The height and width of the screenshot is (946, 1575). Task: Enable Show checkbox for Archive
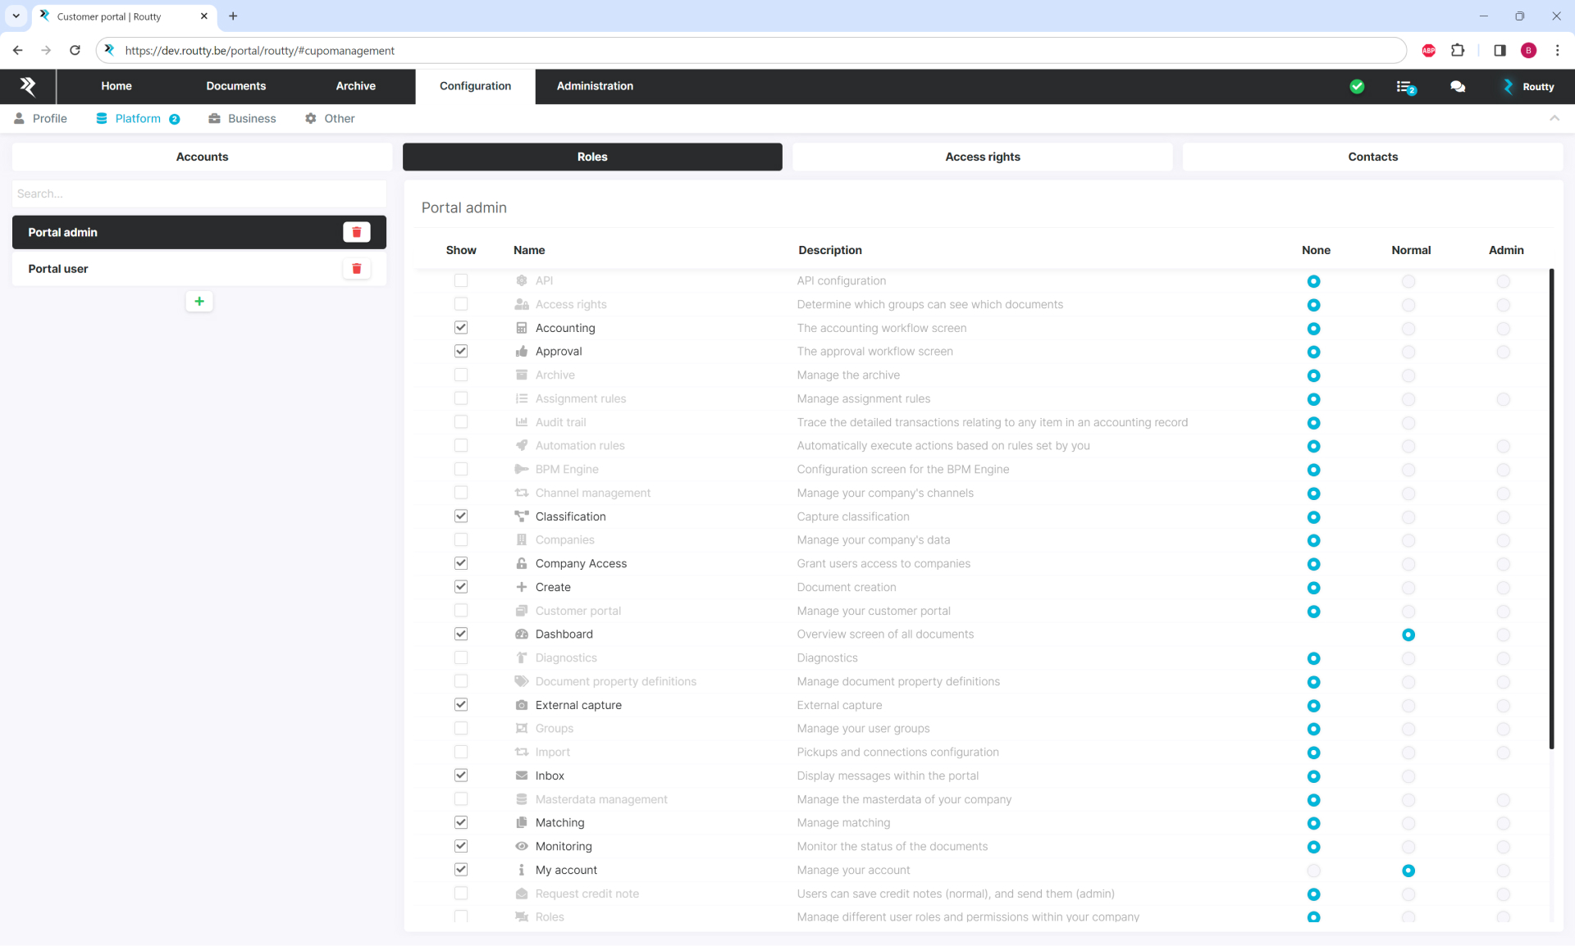461,375
